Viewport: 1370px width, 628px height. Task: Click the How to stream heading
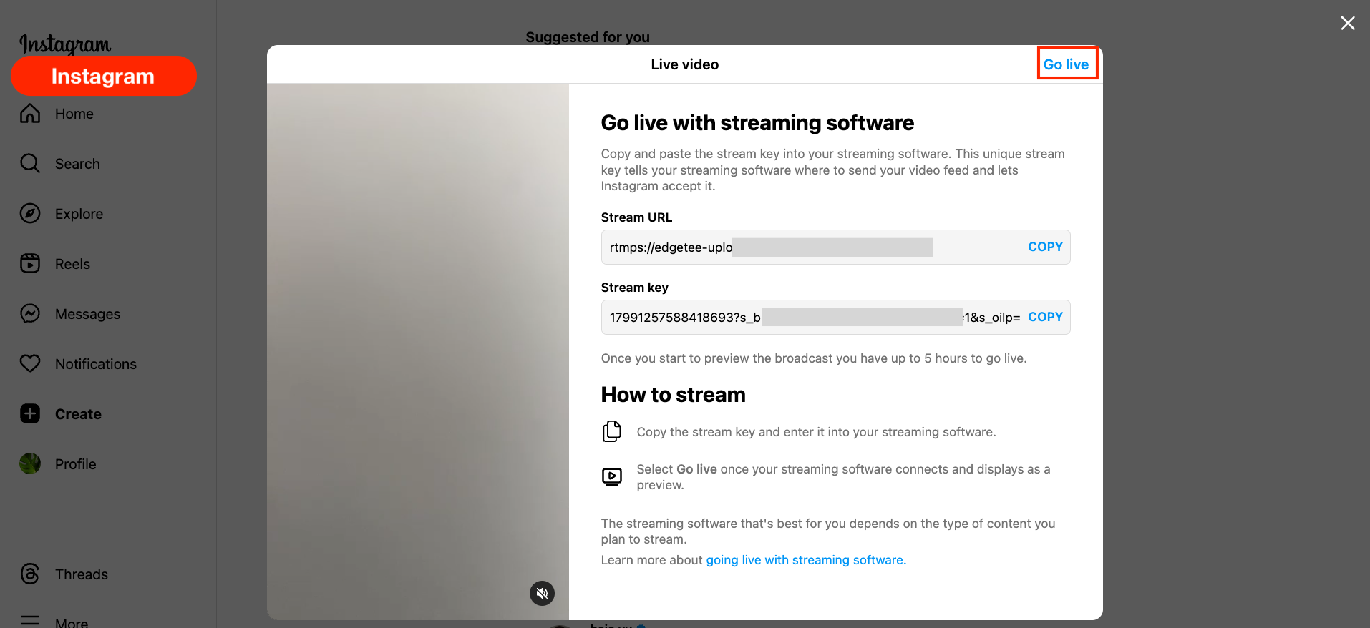(673, 395)
